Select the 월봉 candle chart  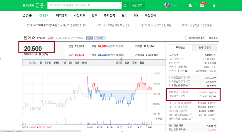click(142, 63)
